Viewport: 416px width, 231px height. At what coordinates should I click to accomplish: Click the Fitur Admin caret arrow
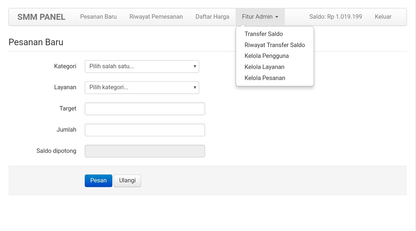[x=277, y=17]
